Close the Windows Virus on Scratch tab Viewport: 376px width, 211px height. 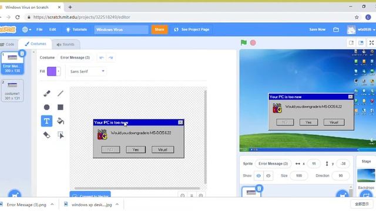pyautogui.click(x=59, y=7)
